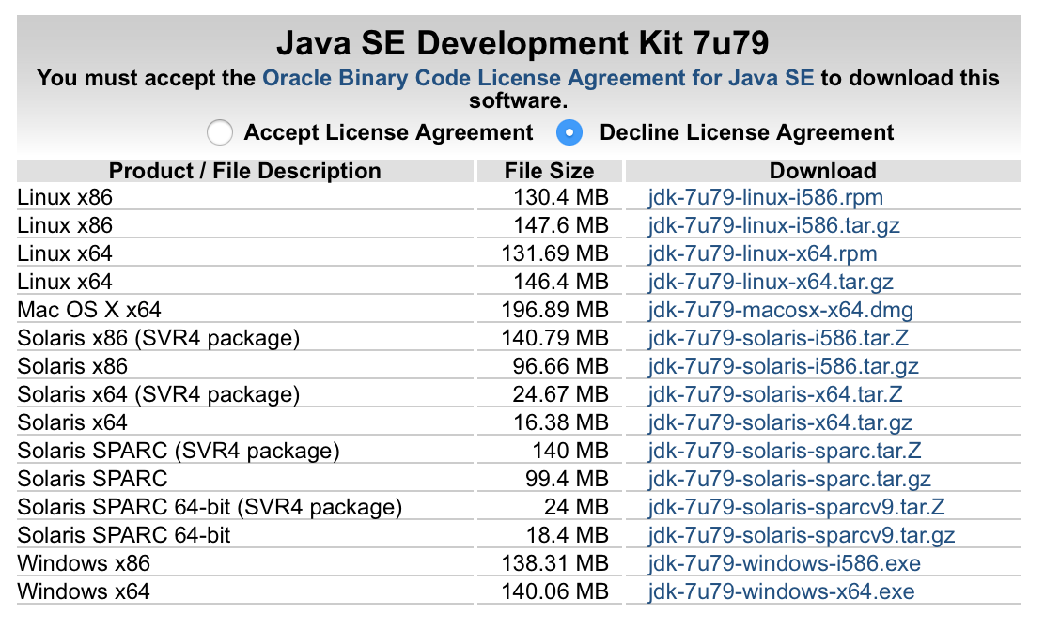This screenshot has height=629, width=1060.
Task: Download jdk-7u79-linux-i586.rpm
Action: (x=765, y=198)
